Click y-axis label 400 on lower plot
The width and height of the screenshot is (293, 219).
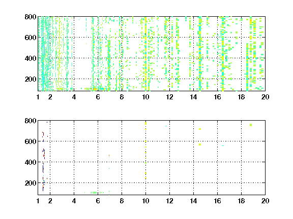tap(31, 162)
